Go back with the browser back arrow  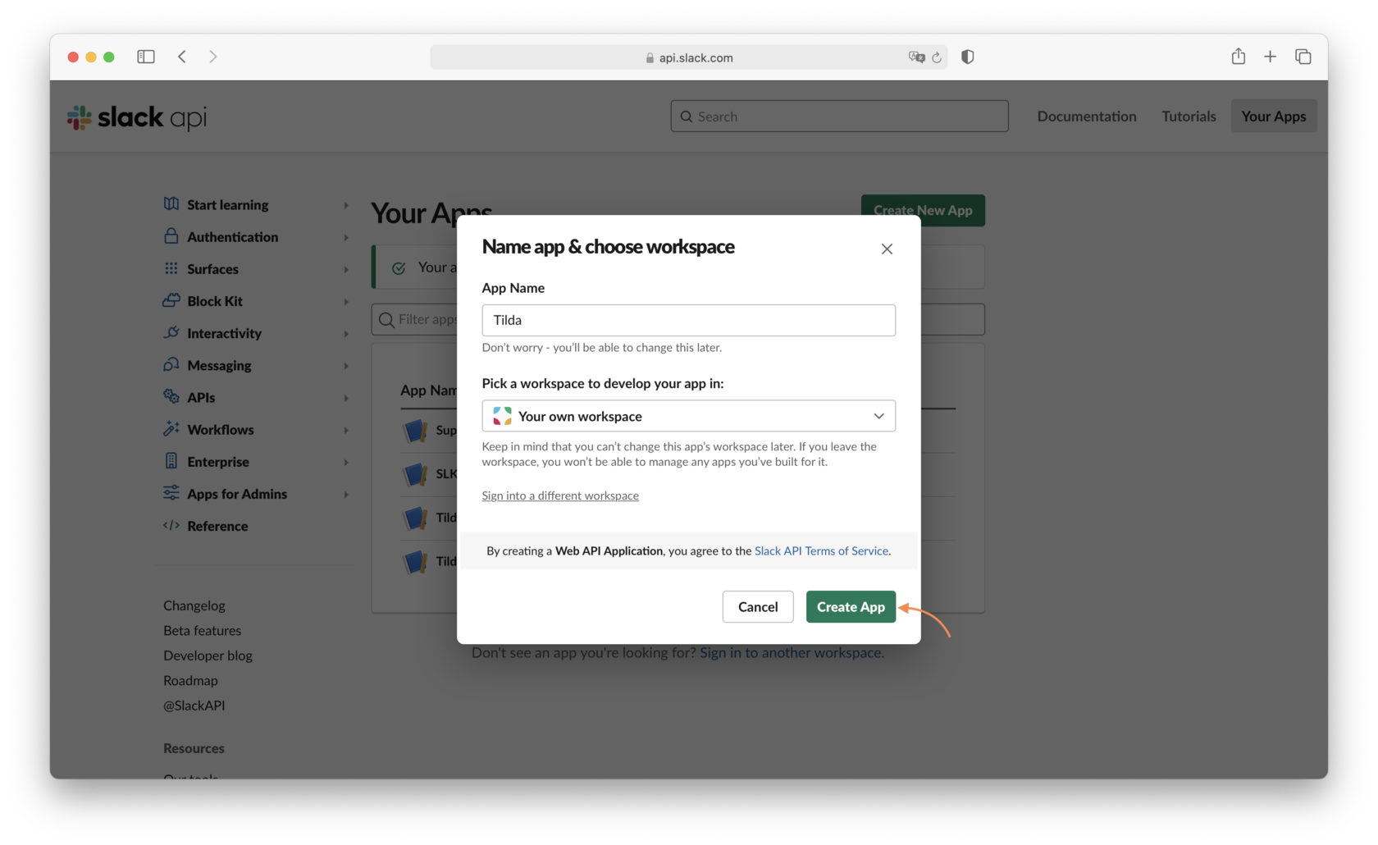(182, 57)
